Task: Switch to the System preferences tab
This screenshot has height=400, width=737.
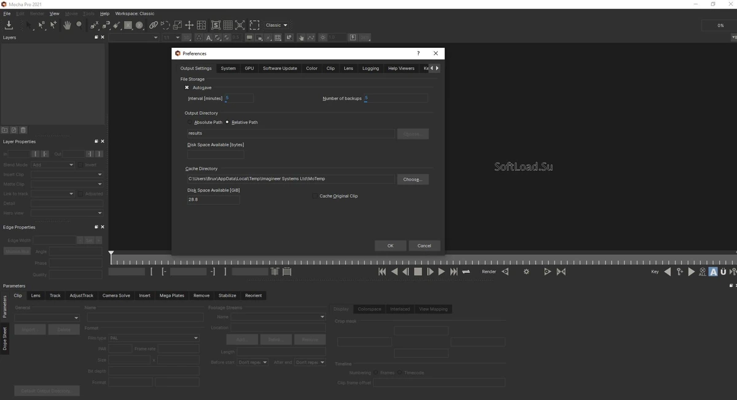Action: click(228, 68)
